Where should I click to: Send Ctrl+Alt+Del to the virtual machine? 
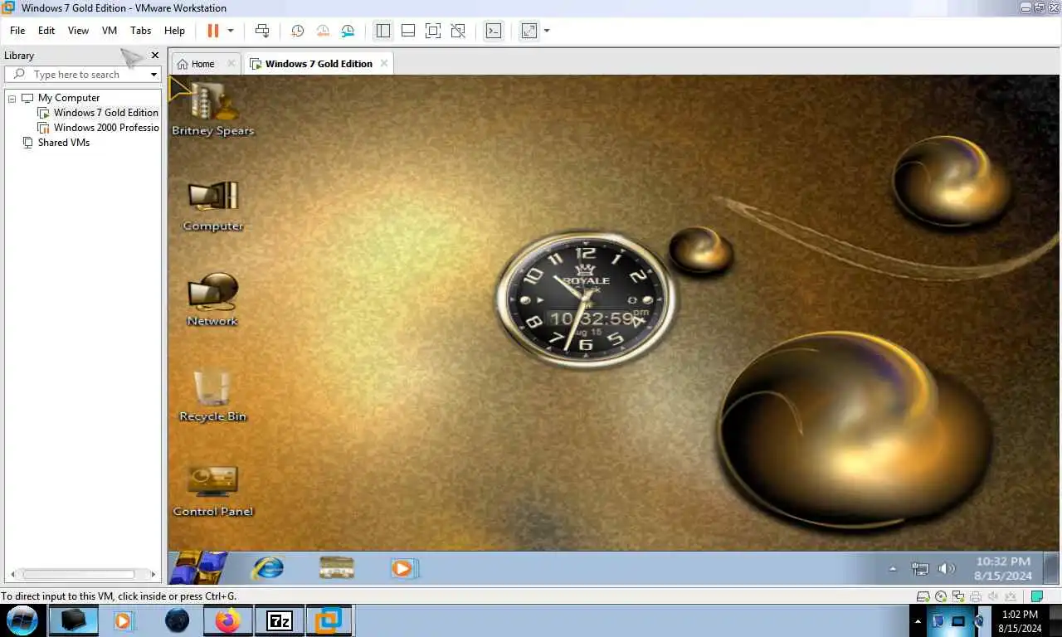[x=262, y=31]
